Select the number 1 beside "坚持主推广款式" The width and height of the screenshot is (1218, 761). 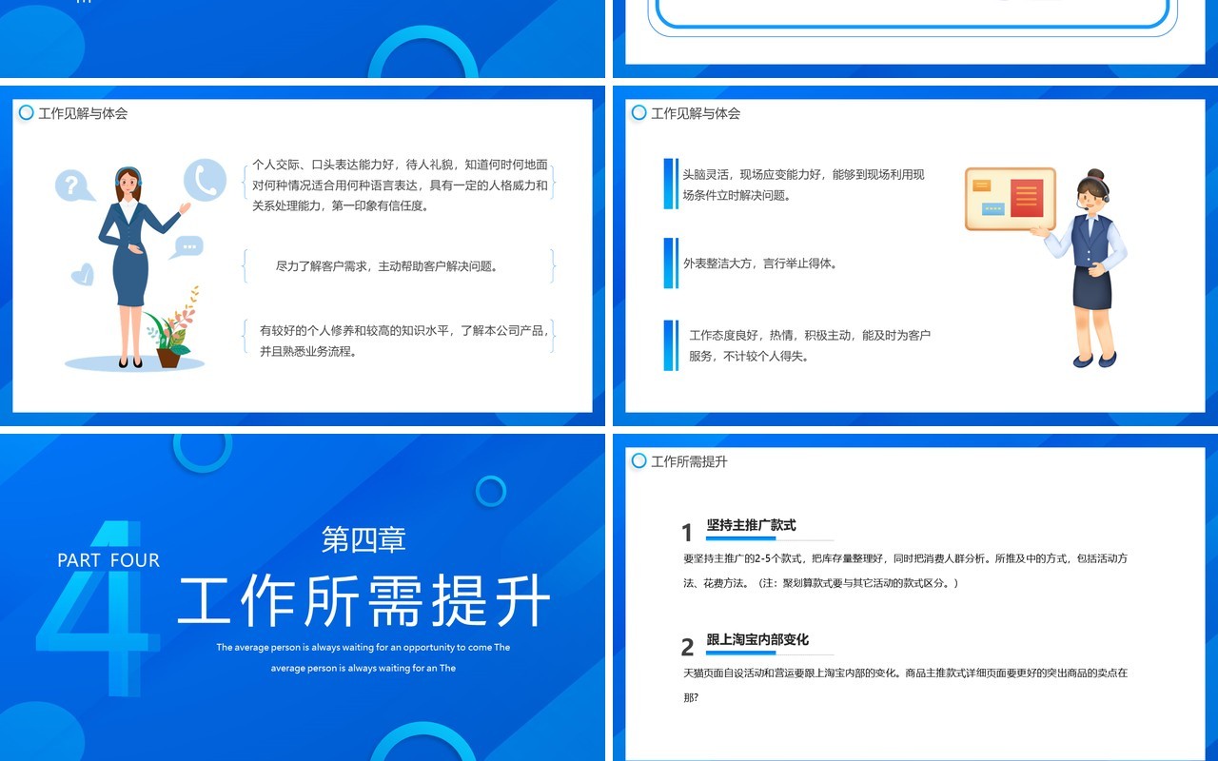click(687, 533)
